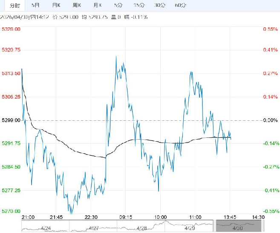This screenshot has width=280, height=233.
Task: Click the highlighted 4/30 range selector
Action: point(238,226)
